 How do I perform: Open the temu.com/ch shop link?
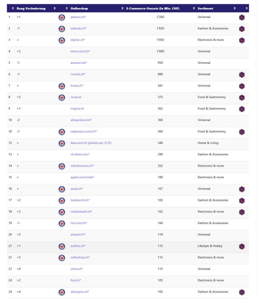(80, 51)
